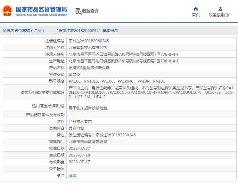Select model list starting with PA10L
The image size is (238, 185).
[x=117, y=81]
